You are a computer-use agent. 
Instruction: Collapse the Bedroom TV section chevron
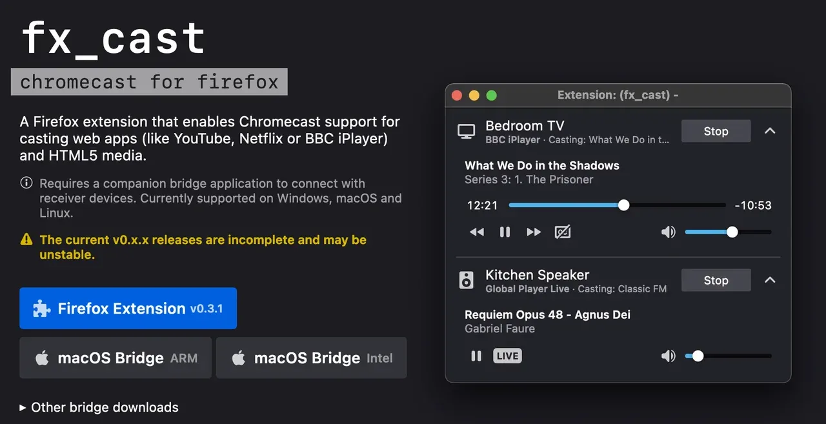click(769, 131)
